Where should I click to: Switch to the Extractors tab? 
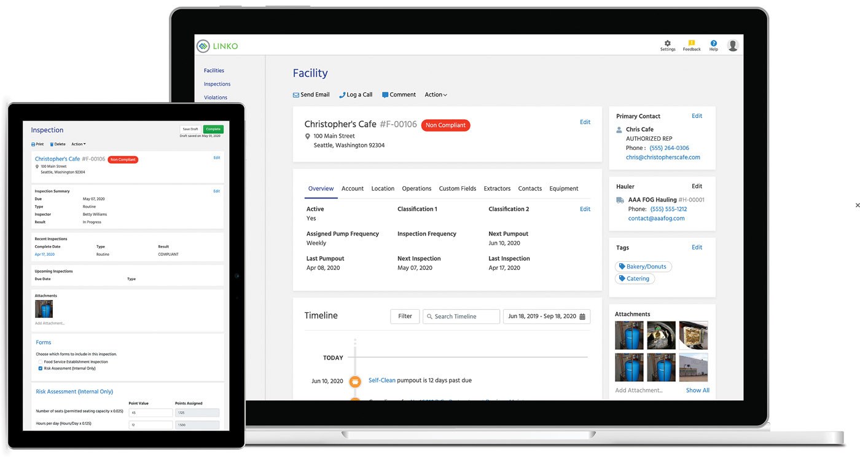pyautogui.click(x=497, y=189)
